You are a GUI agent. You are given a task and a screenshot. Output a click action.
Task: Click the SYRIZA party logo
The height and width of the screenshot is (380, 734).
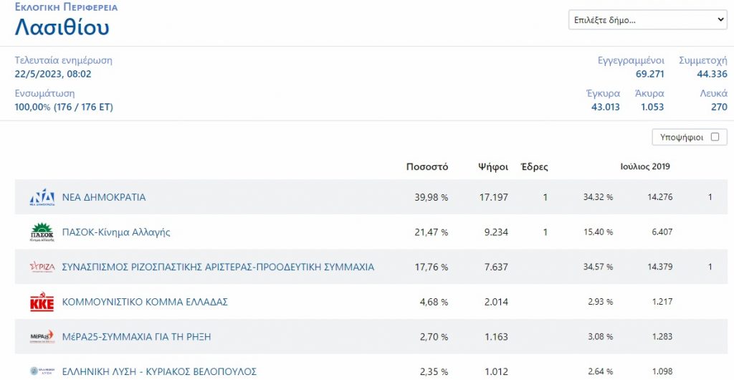(x=42, y=267)
